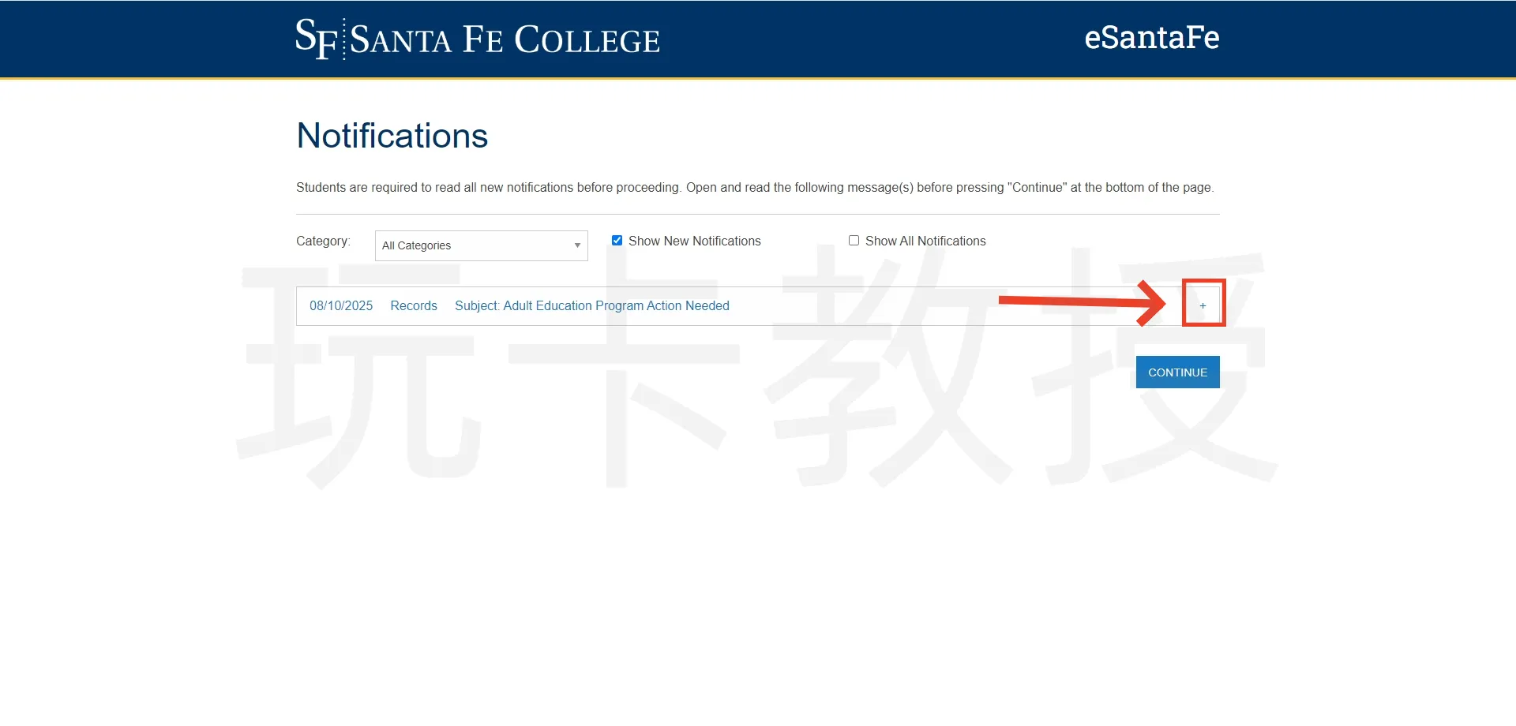Open the All Categories dropdown box
The width and height of the screenshot is (1516, 726).
(x=474, y=245)
